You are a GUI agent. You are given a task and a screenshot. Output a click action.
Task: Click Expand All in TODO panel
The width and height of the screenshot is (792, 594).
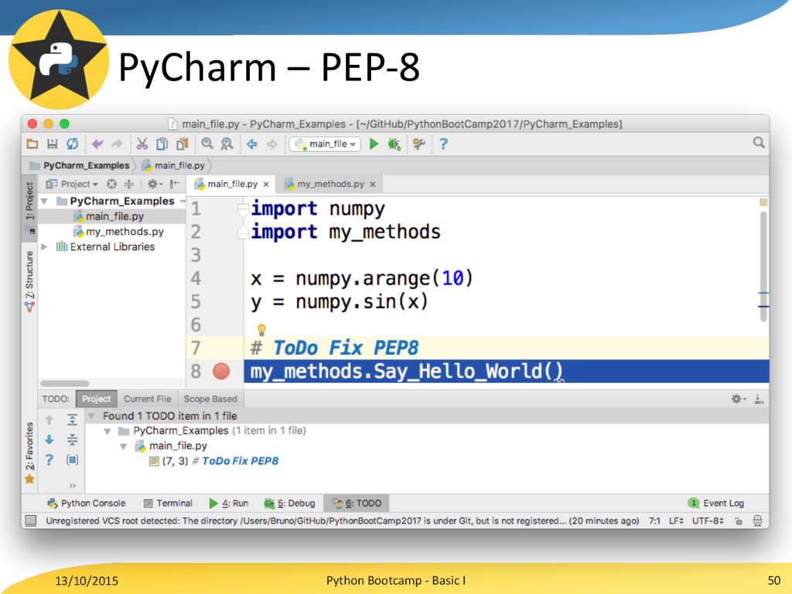point(72,420)
